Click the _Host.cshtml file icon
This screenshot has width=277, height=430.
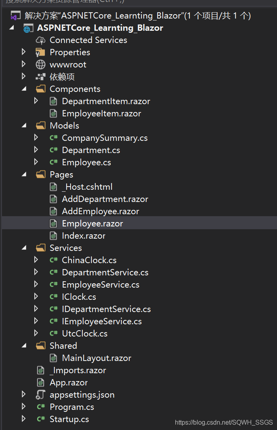tap(53, 187)
